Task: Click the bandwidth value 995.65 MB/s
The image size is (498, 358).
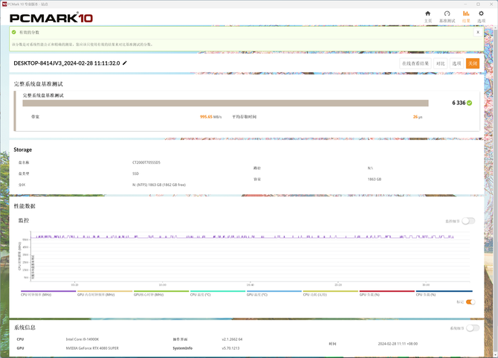Action: coord(210,117)
